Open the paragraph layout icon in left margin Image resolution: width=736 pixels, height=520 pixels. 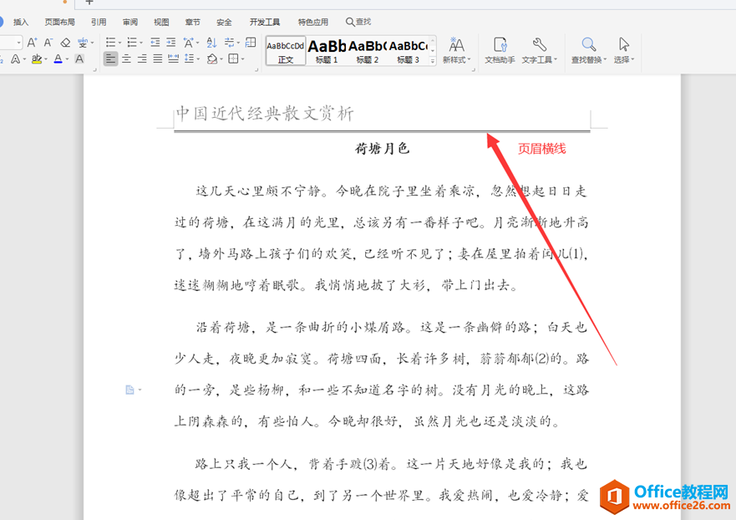point(130,390)
